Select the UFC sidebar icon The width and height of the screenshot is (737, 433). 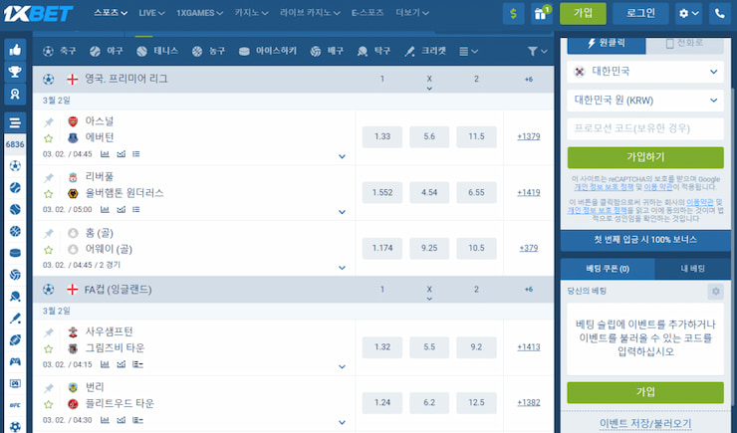coord(15,405)
